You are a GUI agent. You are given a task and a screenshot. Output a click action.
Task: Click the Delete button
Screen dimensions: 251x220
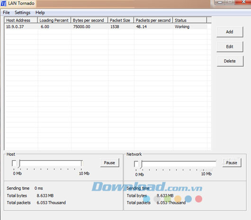230,61
